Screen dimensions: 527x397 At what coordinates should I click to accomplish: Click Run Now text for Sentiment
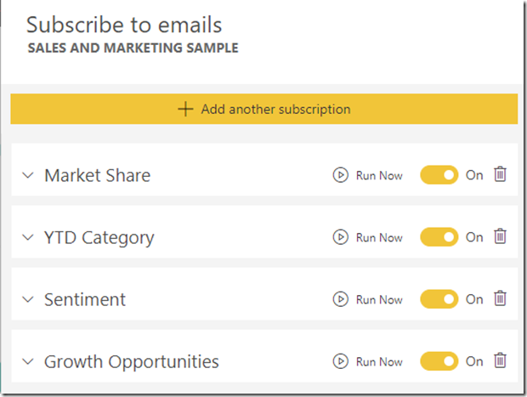click(379, 300)
